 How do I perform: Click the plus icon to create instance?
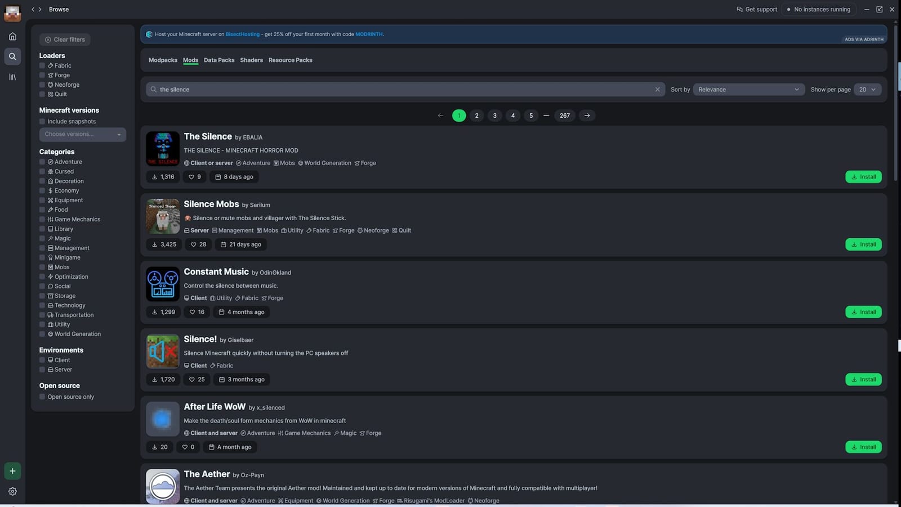coord(12,471)
